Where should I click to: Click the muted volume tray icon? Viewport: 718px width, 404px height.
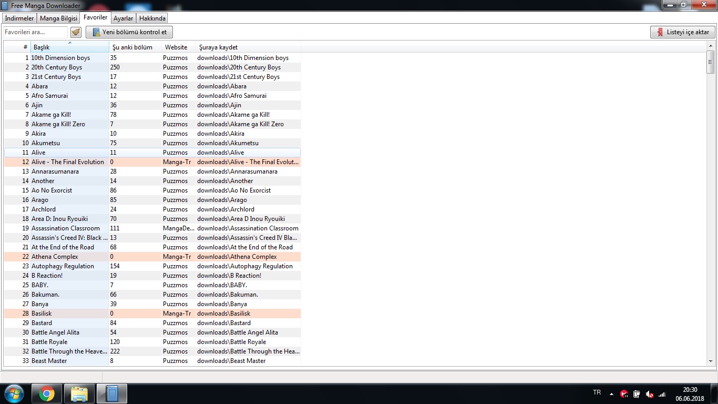tap(649, 394)
